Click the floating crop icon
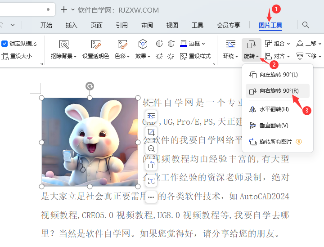The height and width of the screenshot is (247, 324). click(151, 132)
